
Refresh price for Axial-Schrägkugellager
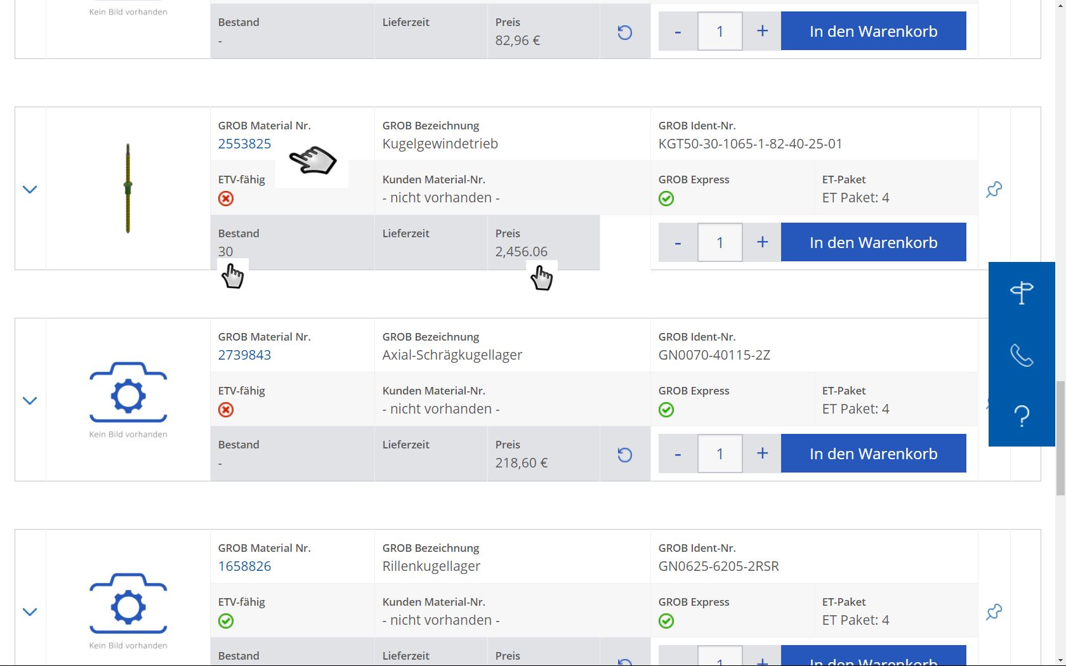pos(625,454)
